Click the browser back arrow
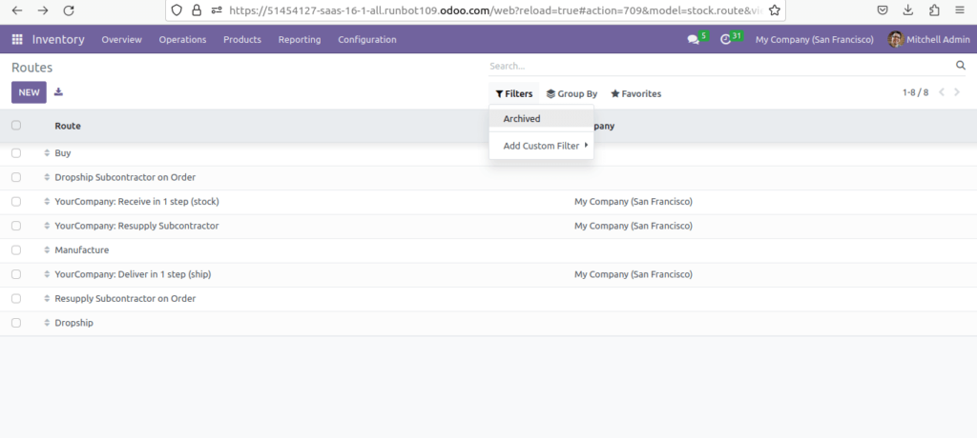This screenshot has height=438, width=977. [x=17, y=10]
